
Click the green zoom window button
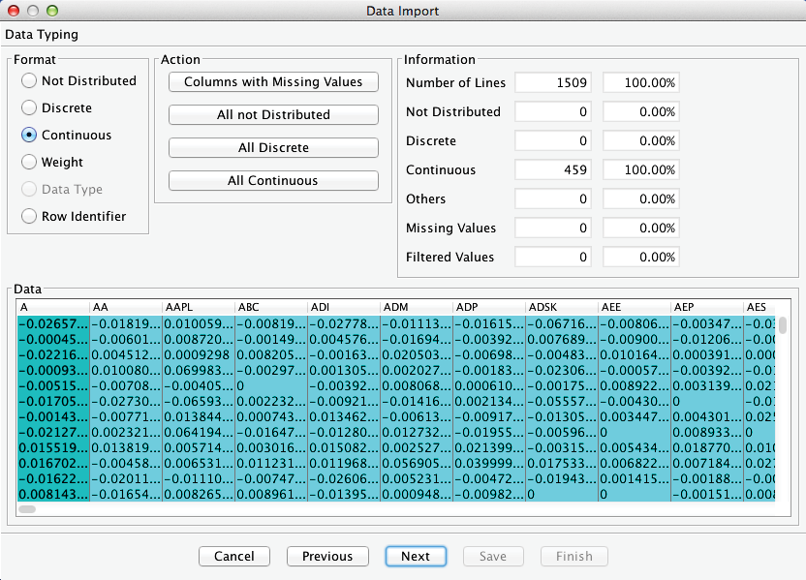click(52, 12)
